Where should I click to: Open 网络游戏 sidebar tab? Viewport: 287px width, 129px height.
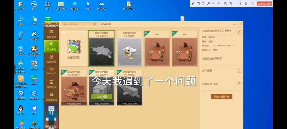coord(51,59)
